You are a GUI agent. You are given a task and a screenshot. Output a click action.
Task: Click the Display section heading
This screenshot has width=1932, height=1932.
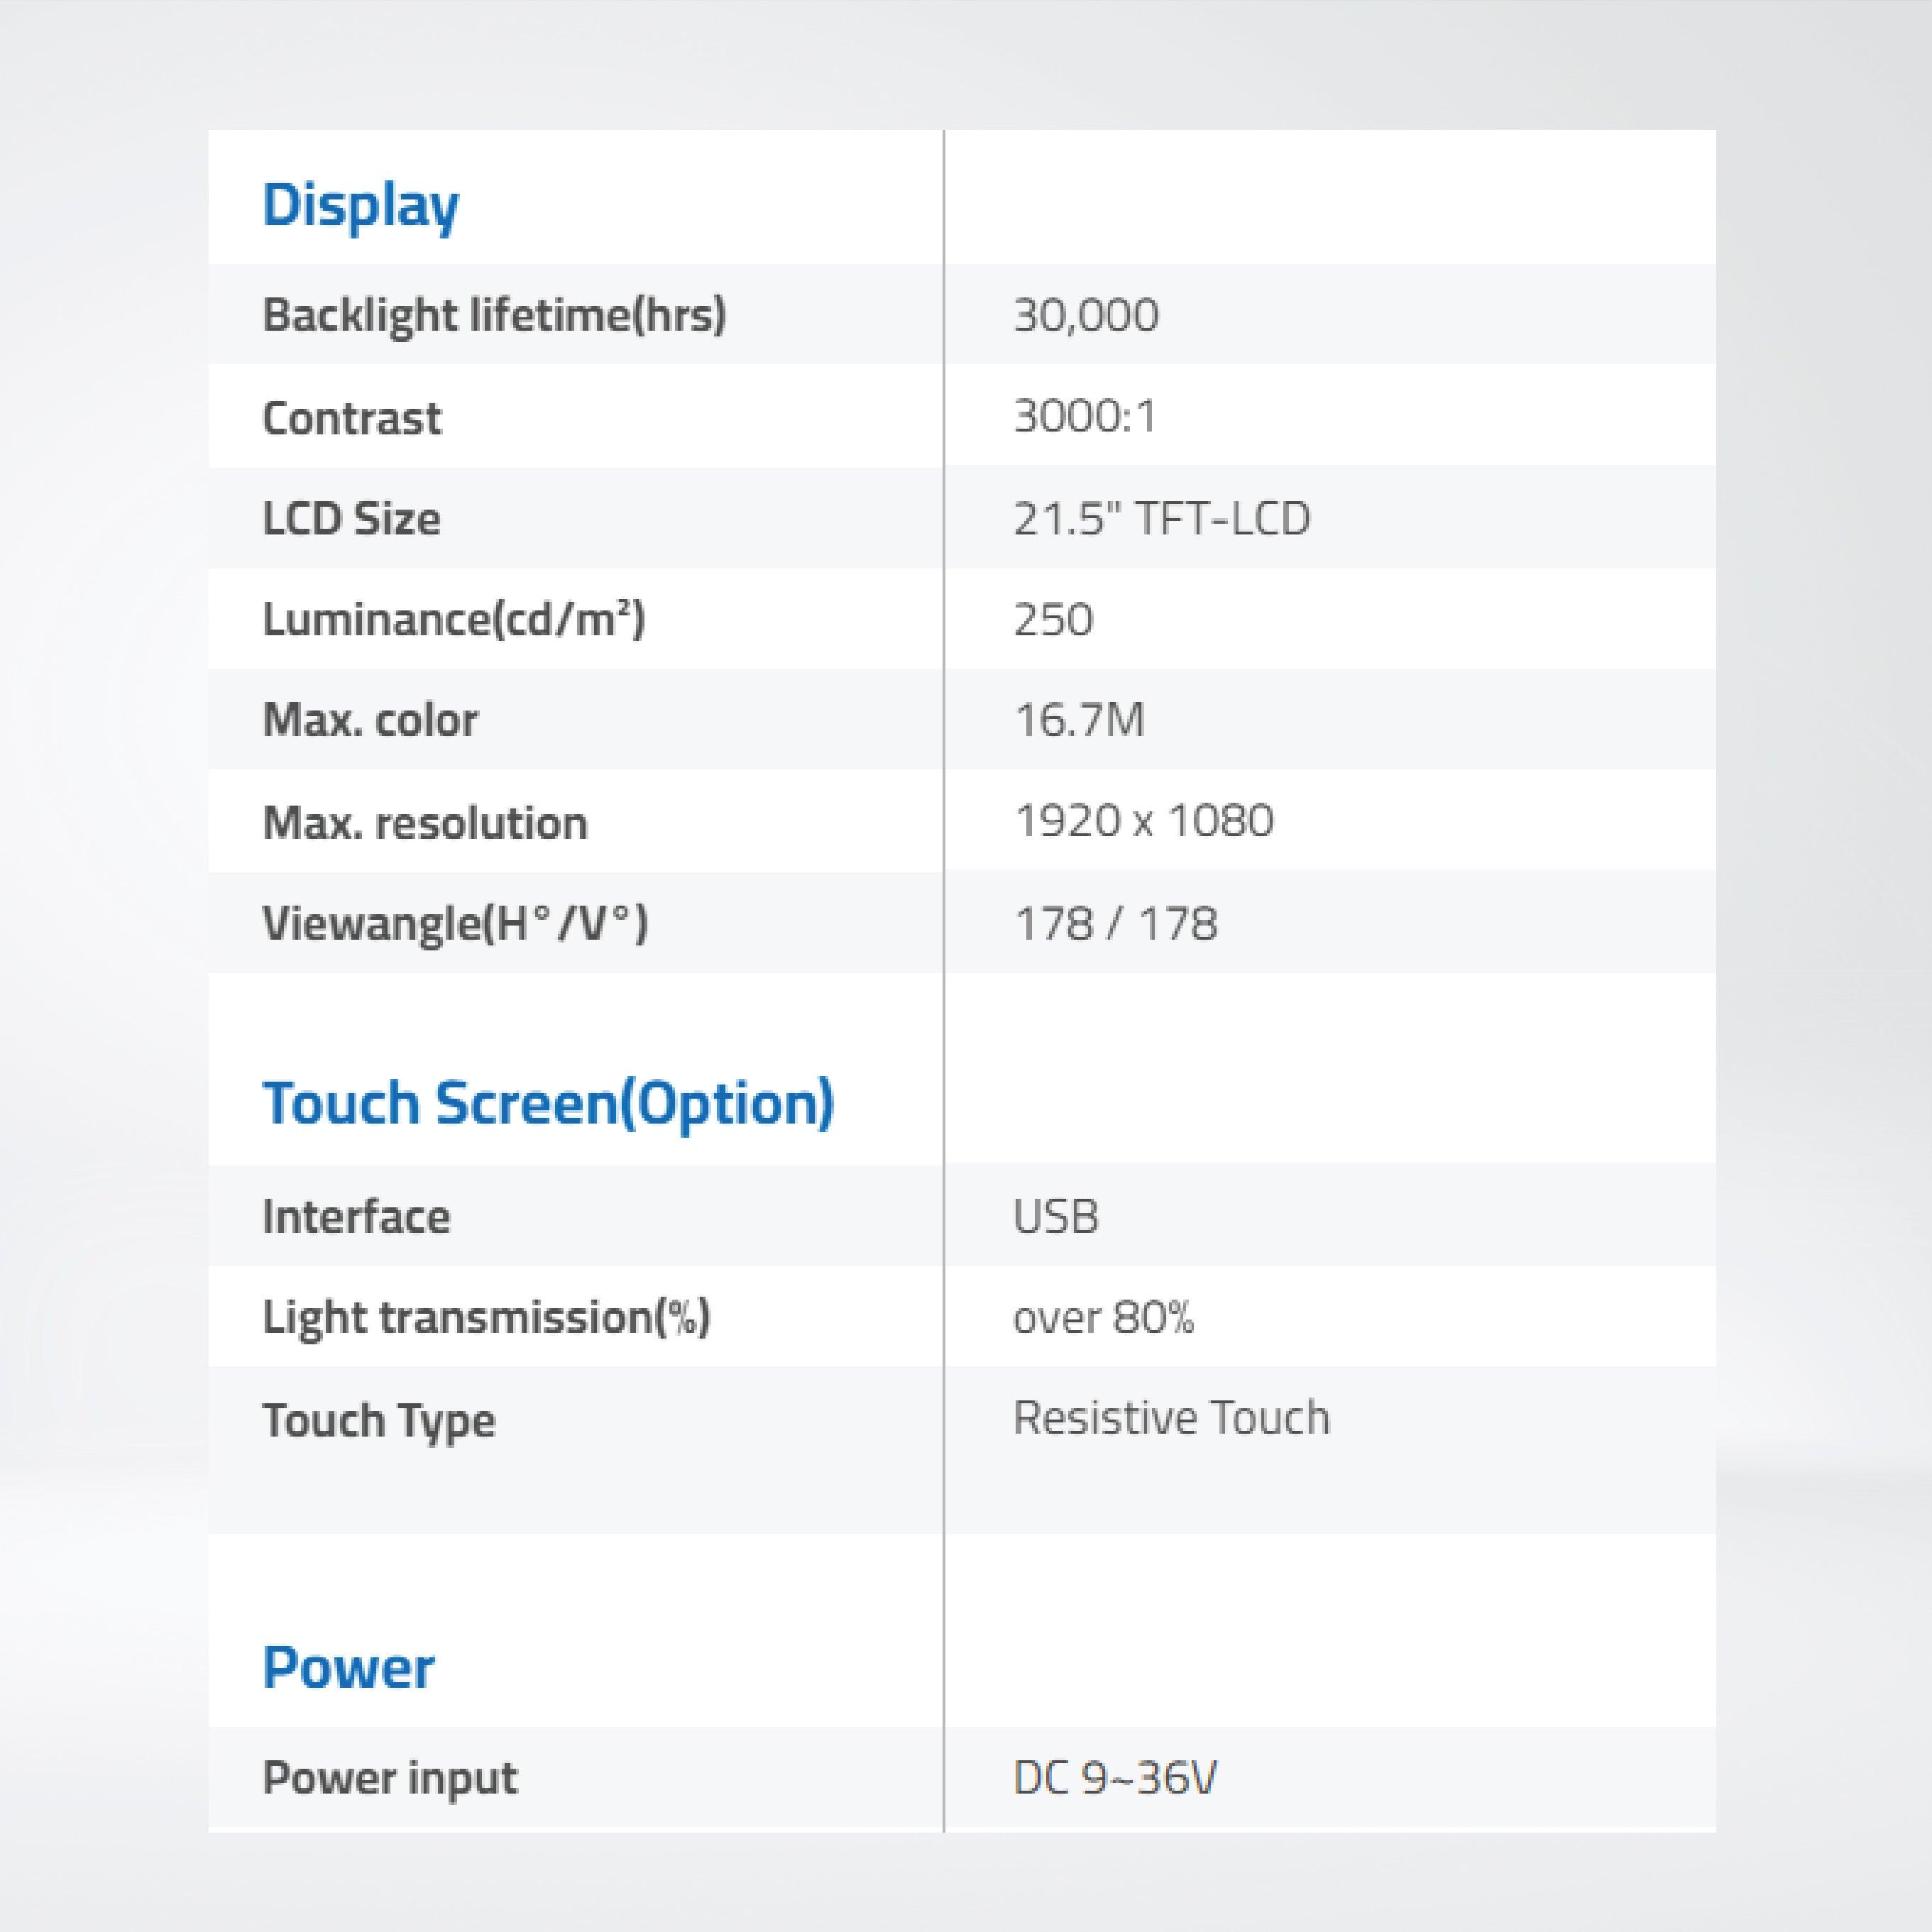pyautogui.click(x=361, y=207)
